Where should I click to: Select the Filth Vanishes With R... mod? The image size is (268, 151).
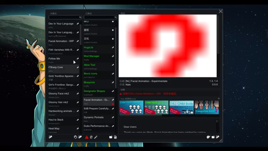(64, 51)
